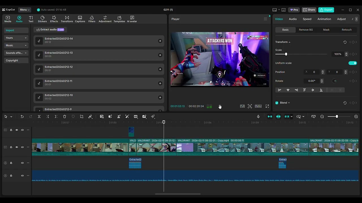Open the Stickers panel
The width and height of the screenshot is (362, 203).
(42, 19)
